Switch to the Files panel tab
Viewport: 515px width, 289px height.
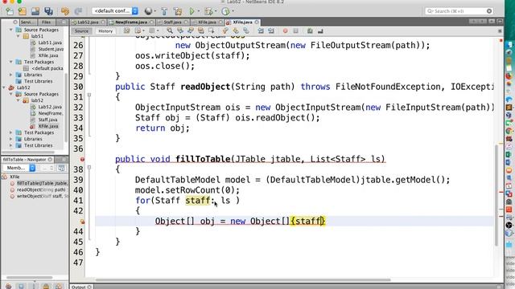(x=47, y=22)
